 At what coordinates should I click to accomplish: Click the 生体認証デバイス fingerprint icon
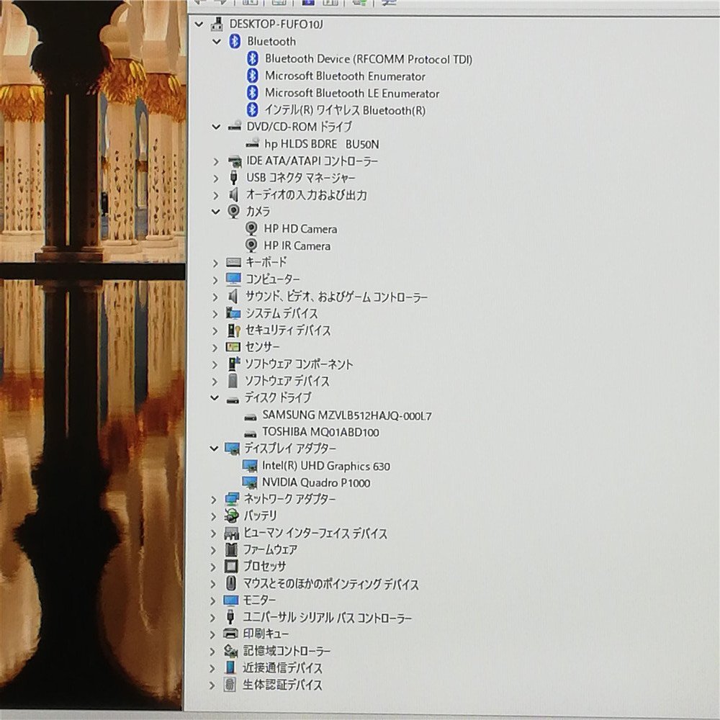click(230, 685)
